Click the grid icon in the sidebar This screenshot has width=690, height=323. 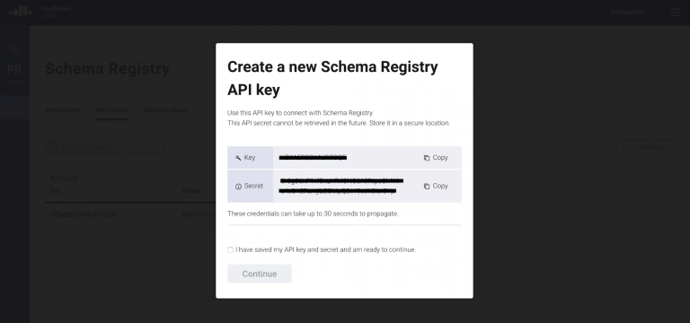click(14, 48)
